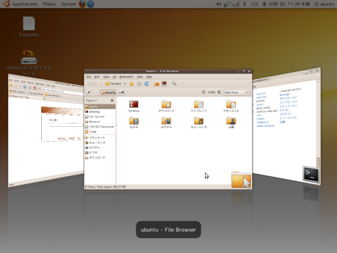Click the grey Stop loading icon

(139, 84)
